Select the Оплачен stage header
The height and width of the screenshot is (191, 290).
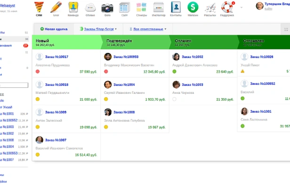coord(183,41)
